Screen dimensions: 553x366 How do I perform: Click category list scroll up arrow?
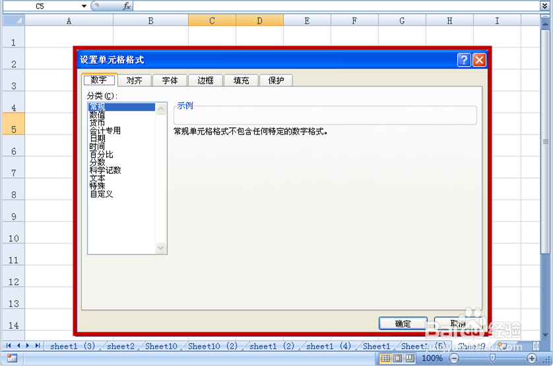(x=161, y=108)
